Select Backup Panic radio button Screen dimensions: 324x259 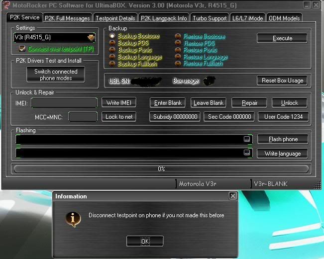112,50
